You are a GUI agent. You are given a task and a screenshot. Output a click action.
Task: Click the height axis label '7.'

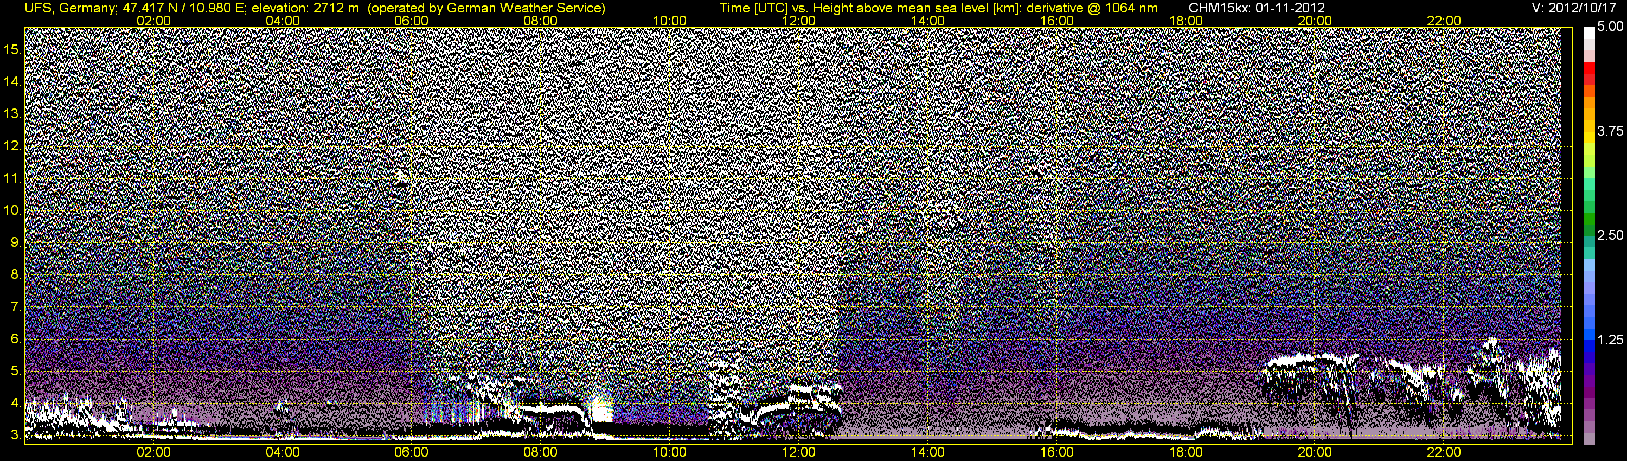click(x=16, y=307)
